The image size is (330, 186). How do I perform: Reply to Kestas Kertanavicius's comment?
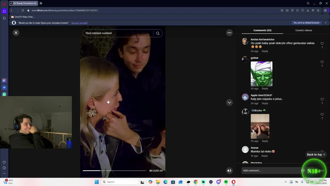265,51
